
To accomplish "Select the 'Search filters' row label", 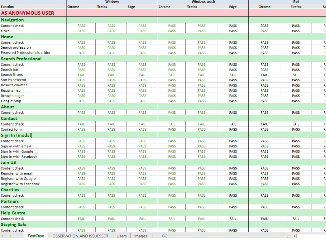I will click(33, 75).
